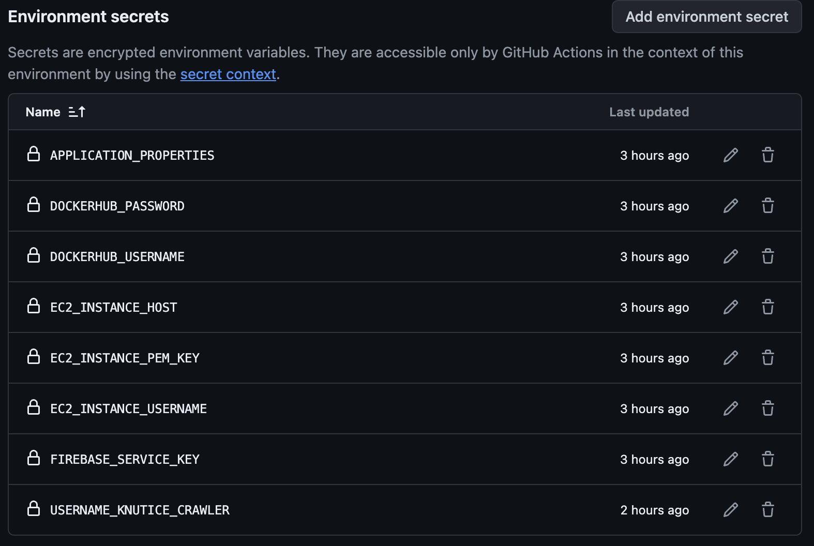Click the lock icon beside DOCKERHUB_PASSWORD
The image size is (814, 546).
34,205
